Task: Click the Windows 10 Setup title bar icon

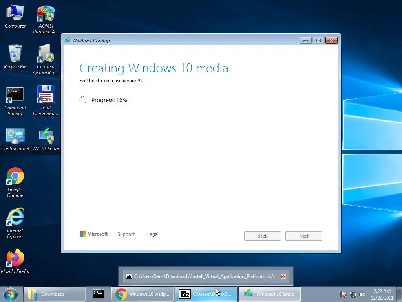Action: click(x=68, y=40)
